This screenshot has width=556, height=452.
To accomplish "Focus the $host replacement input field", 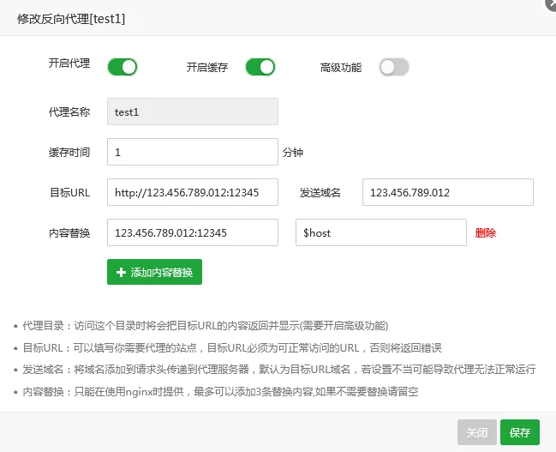I will tap(380, 232).
